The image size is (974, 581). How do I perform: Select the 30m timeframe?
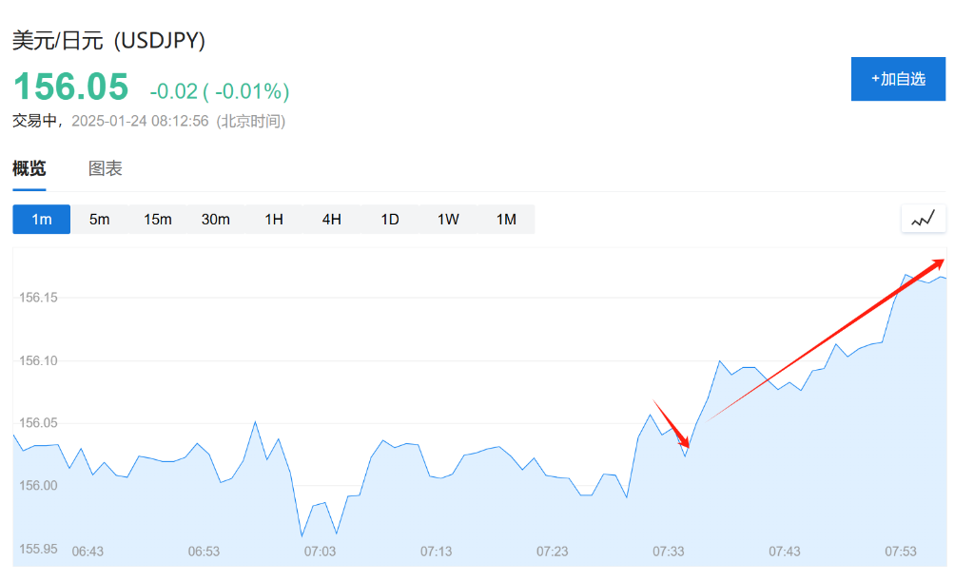216,219
